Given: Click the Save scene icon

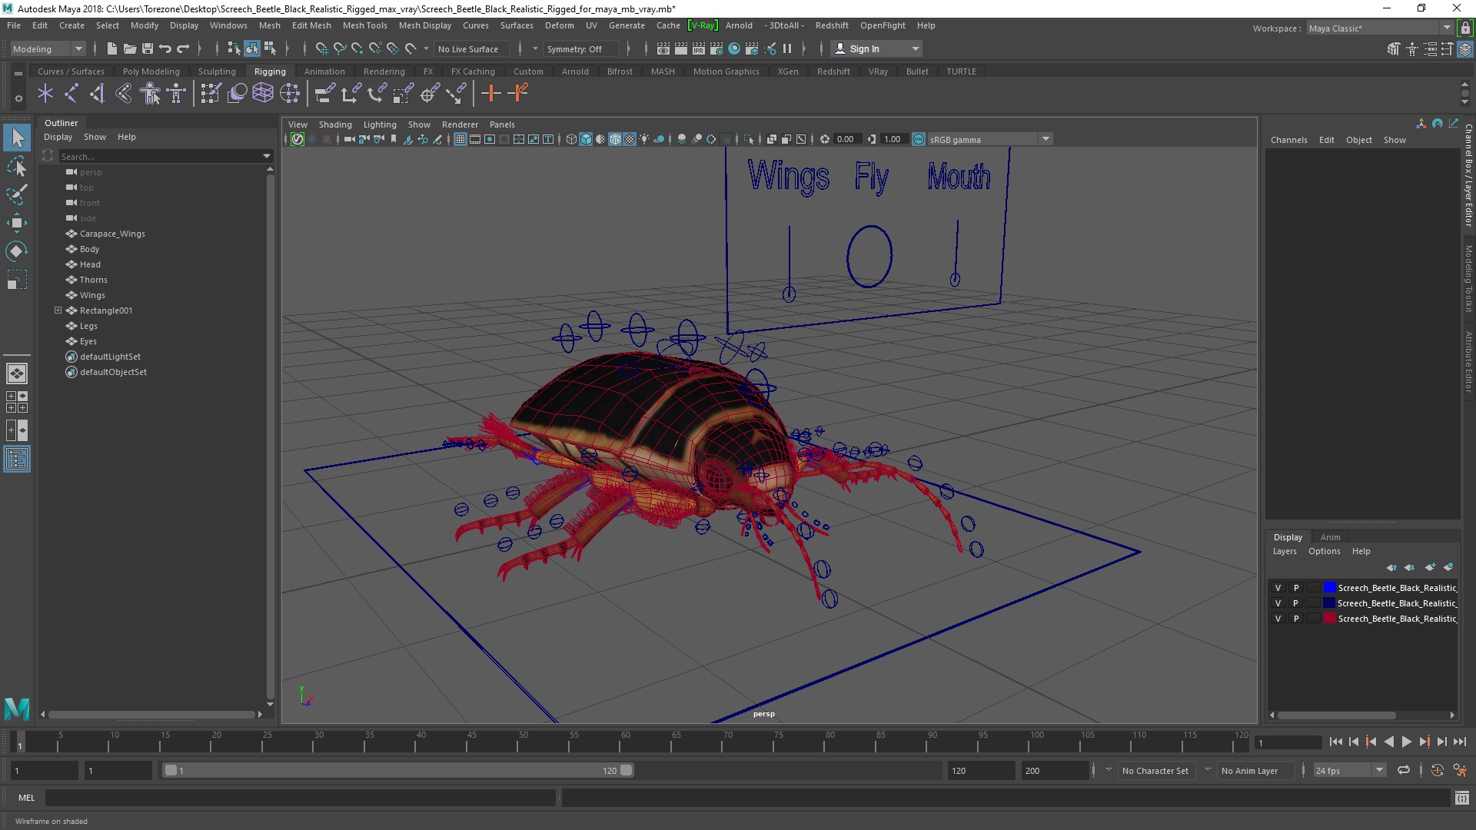Looking at the screenshot, I should (x=148, y=48).
